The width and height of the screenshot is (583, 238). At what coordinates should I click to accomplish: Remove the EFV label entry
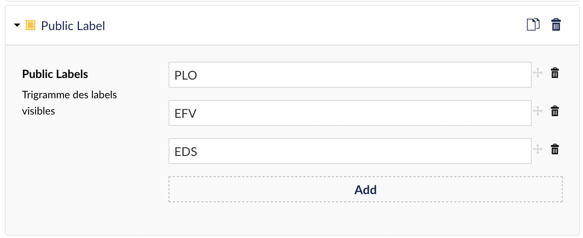coord(555,111)
